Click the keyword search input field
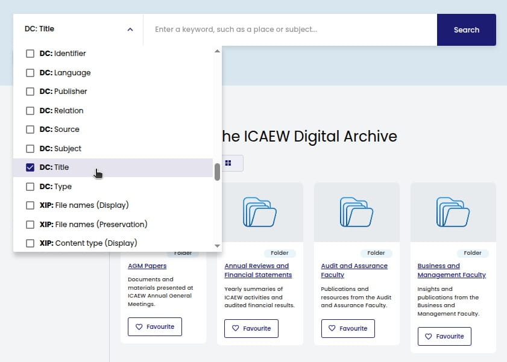Screen dimensions: 507x362 point(289,30)
